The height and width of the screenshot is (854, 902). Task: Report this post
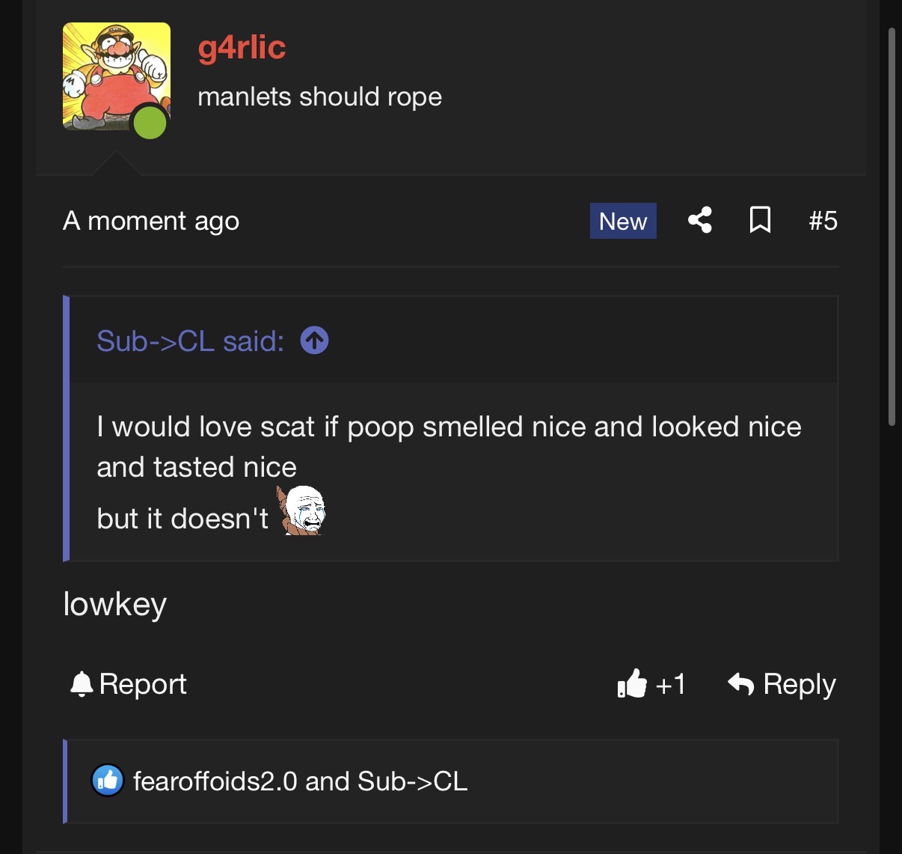coord(128,684)
